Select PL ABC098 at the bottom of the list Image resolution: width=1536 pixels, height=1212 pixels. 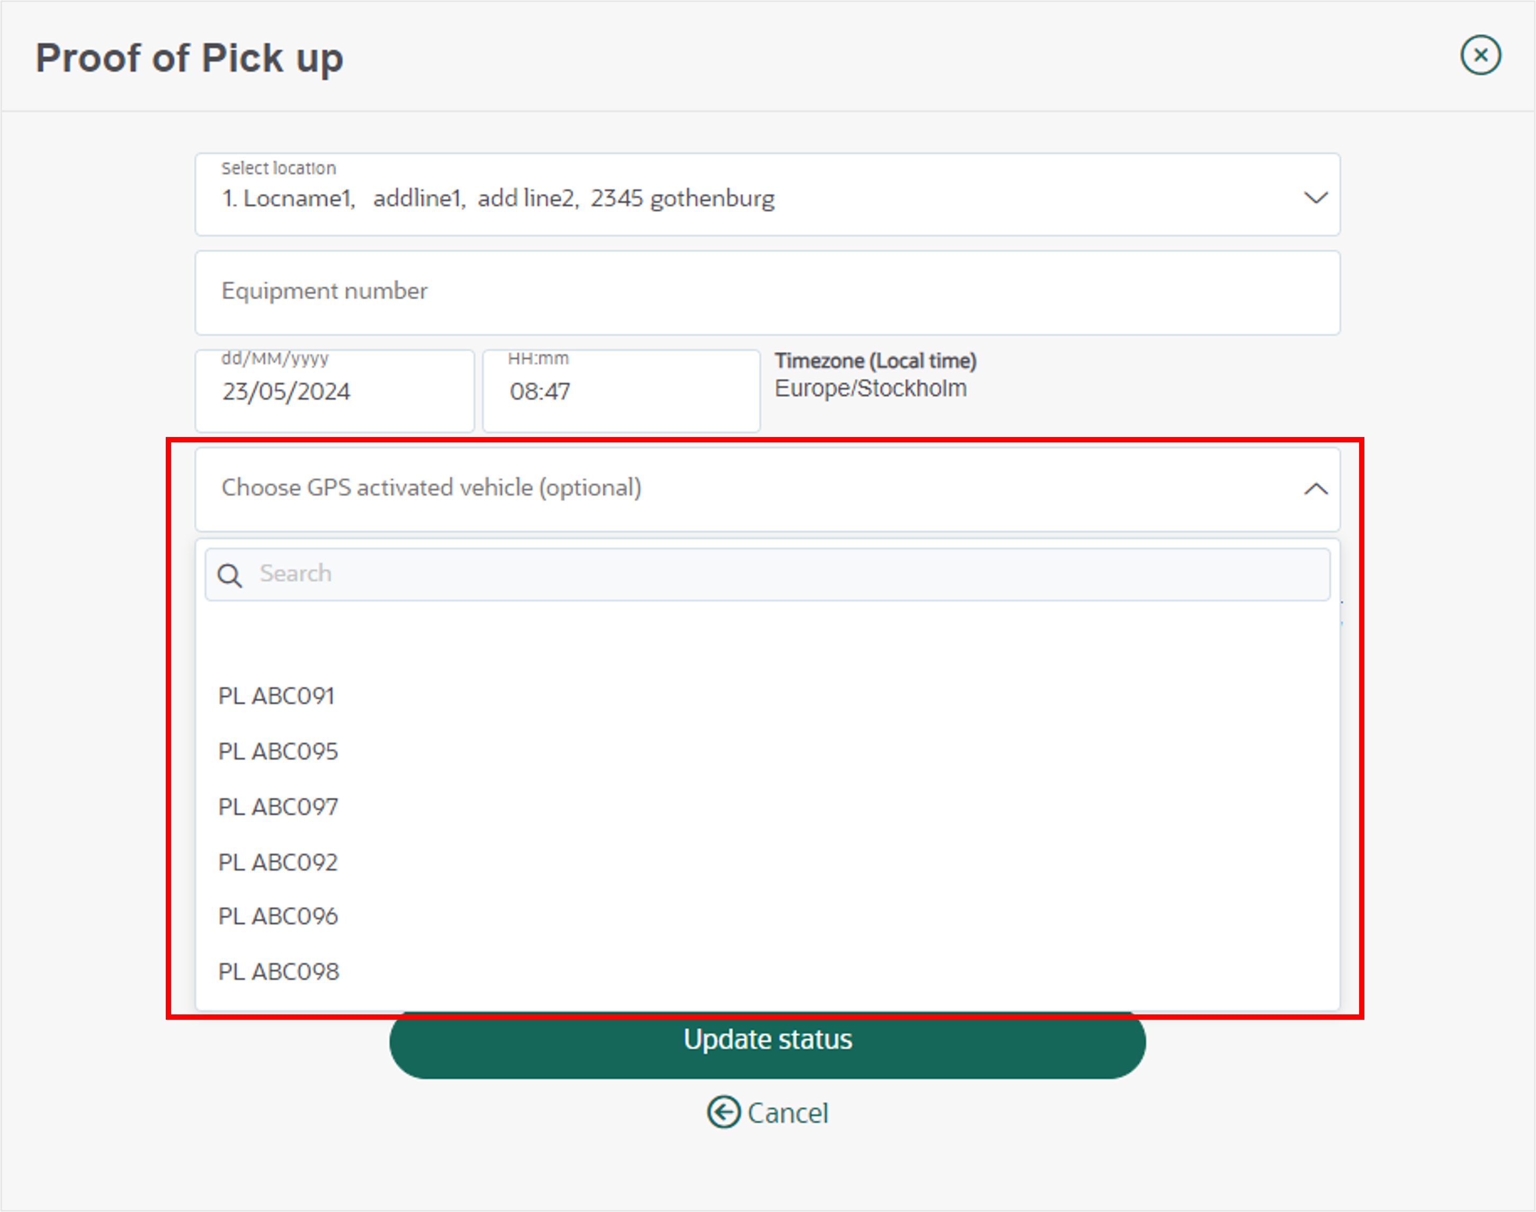(x=279, y=972)
